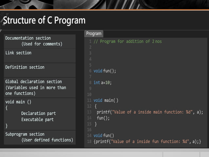Viewport: 209px width, 157px height.
Task: Click the '(Used for comments)' text
Action: pos(42,44)
